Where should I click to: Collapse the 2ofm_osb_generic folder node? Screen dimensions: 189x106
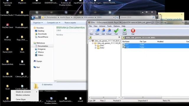coord(93,43)
